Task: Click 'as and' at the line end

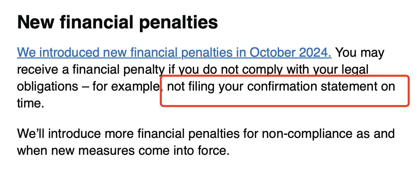Action: tap(375, 133)
